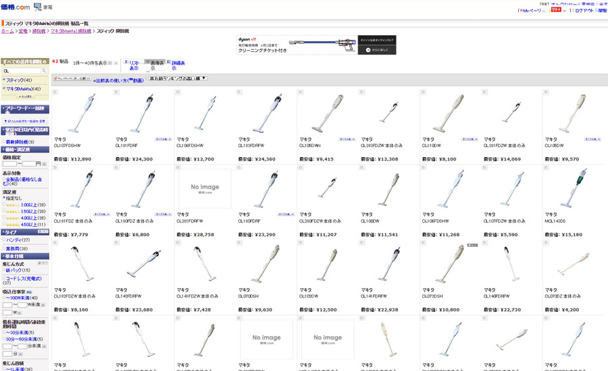Viewport: 608px width, 371px height.
Task: Click the compare checked items button
Action: 72,79
